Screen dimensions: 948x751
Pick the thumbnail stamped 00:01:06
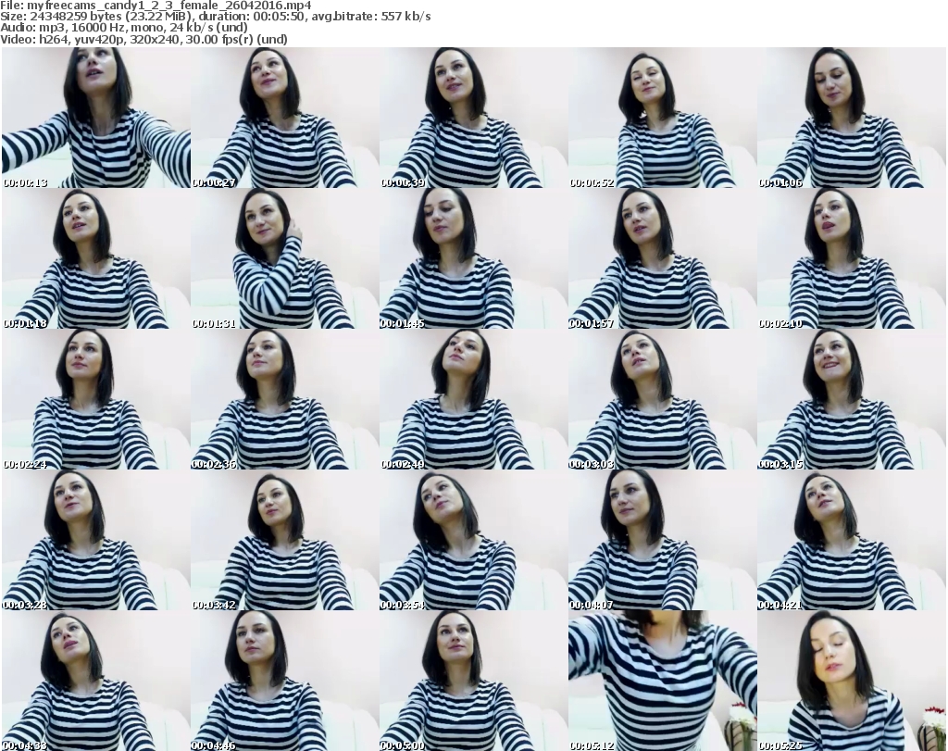pos(852,118)
